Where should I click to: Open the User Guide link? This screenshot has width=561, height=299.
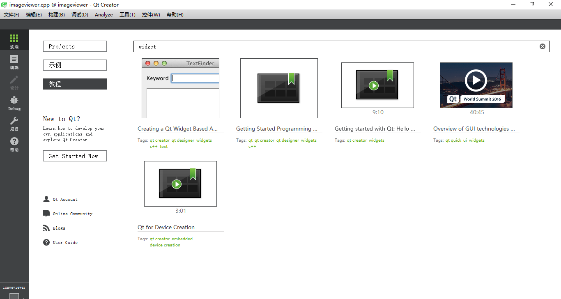(65, 243)
